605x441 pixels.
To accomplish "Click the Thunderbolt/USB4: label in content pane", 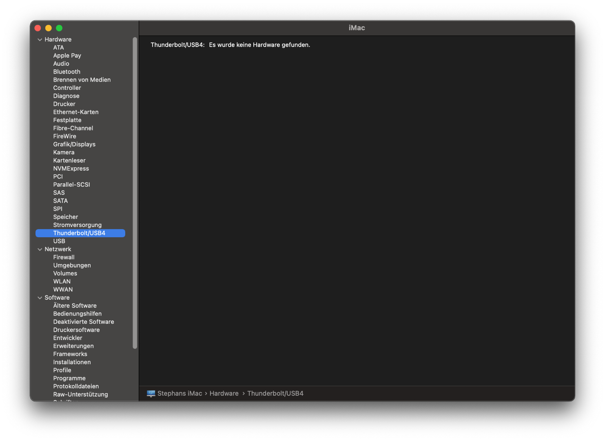I will click(177, 45).
